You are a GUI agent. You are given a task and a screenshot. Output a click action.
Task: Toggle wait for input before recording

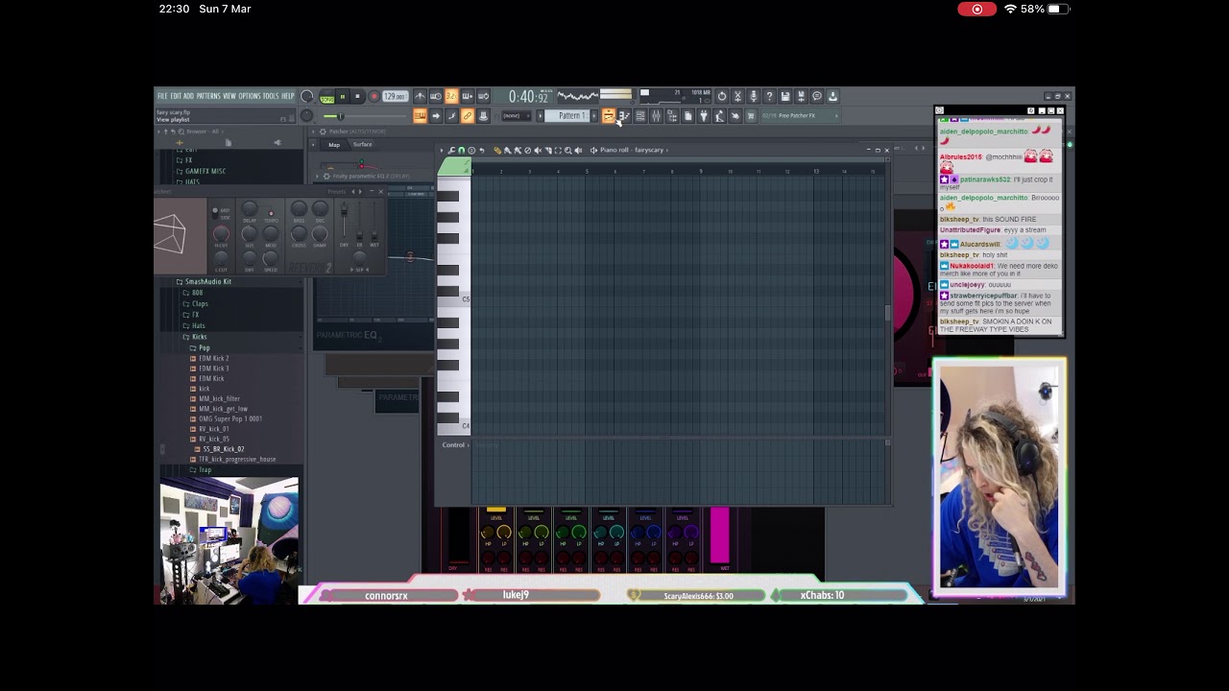[436, 96]
